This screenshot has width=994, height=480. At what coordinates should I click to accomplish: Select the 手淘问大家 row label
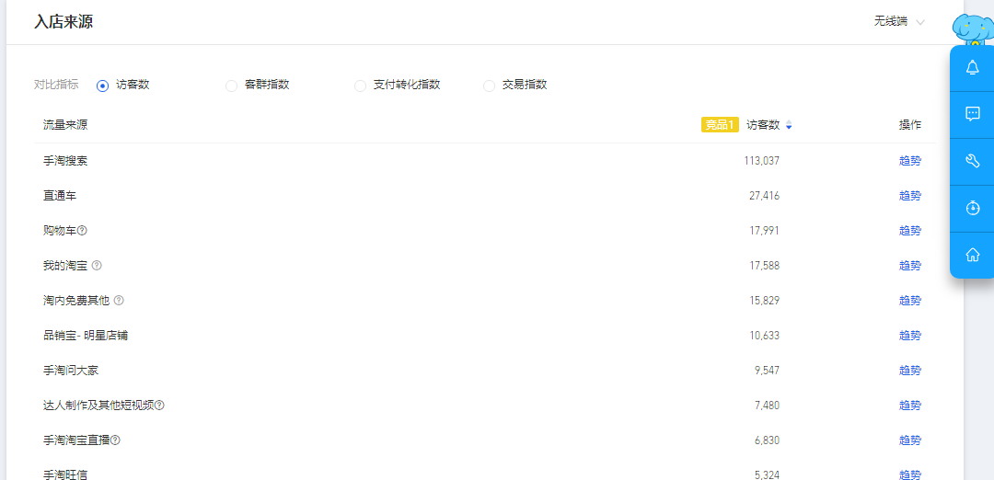pyautogui.click(x=71, y=371)
